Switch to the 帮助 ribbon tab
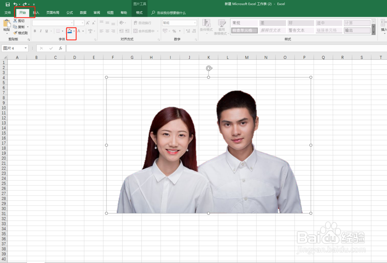This screenshot has width=387, height=263. click(x=124, y=13)
